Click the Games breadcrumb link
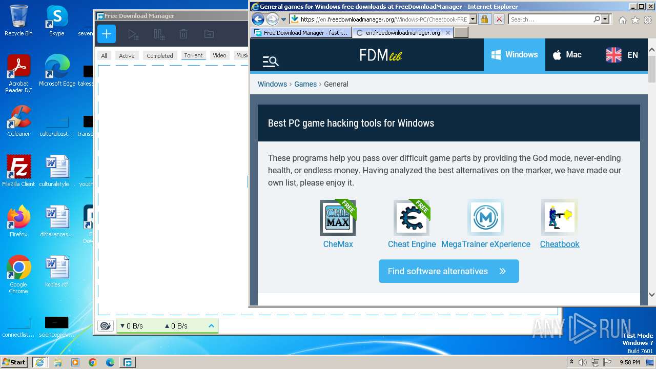The width and height of the screenshot is (656, 369). 305,84
